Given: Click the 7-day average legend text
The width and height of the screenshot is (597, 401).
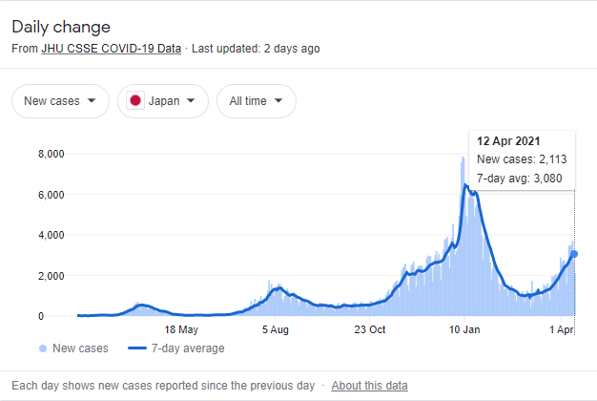Looking at the screenshot, I should [x=189, y=348].
